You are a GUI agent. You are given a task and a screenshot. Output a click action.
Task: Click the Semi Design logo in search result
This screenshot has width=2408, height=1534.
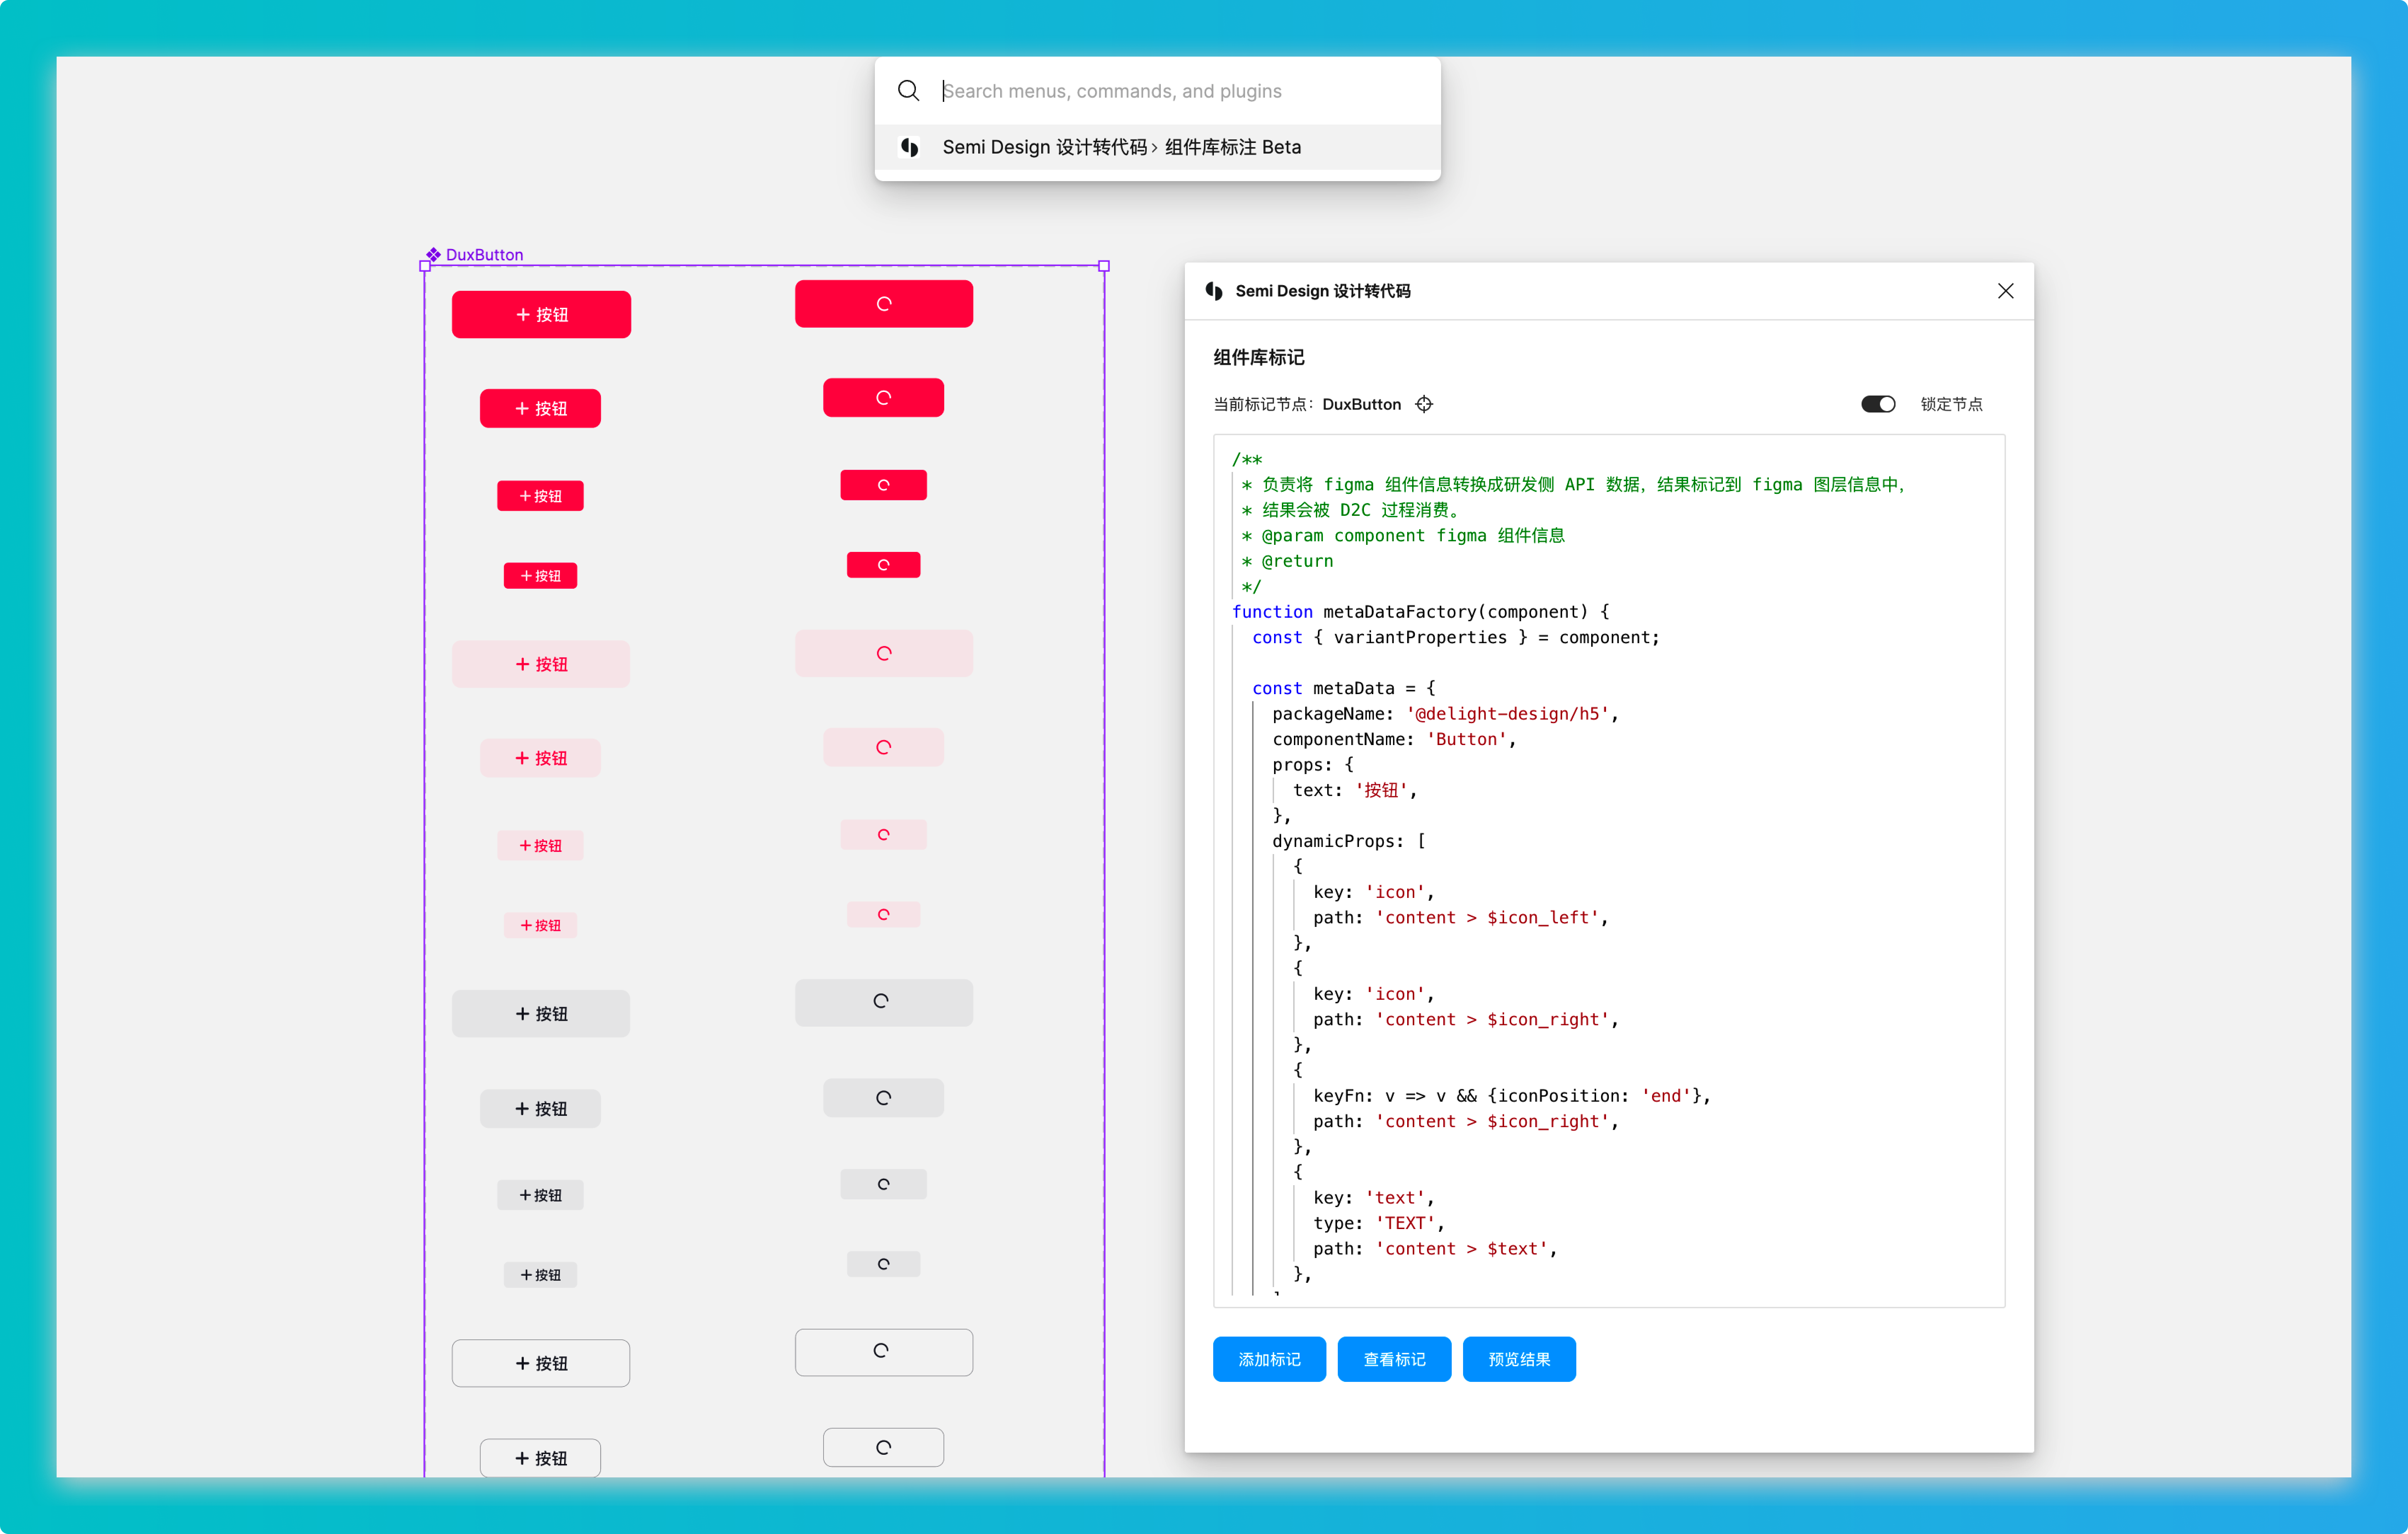(909, 147)
